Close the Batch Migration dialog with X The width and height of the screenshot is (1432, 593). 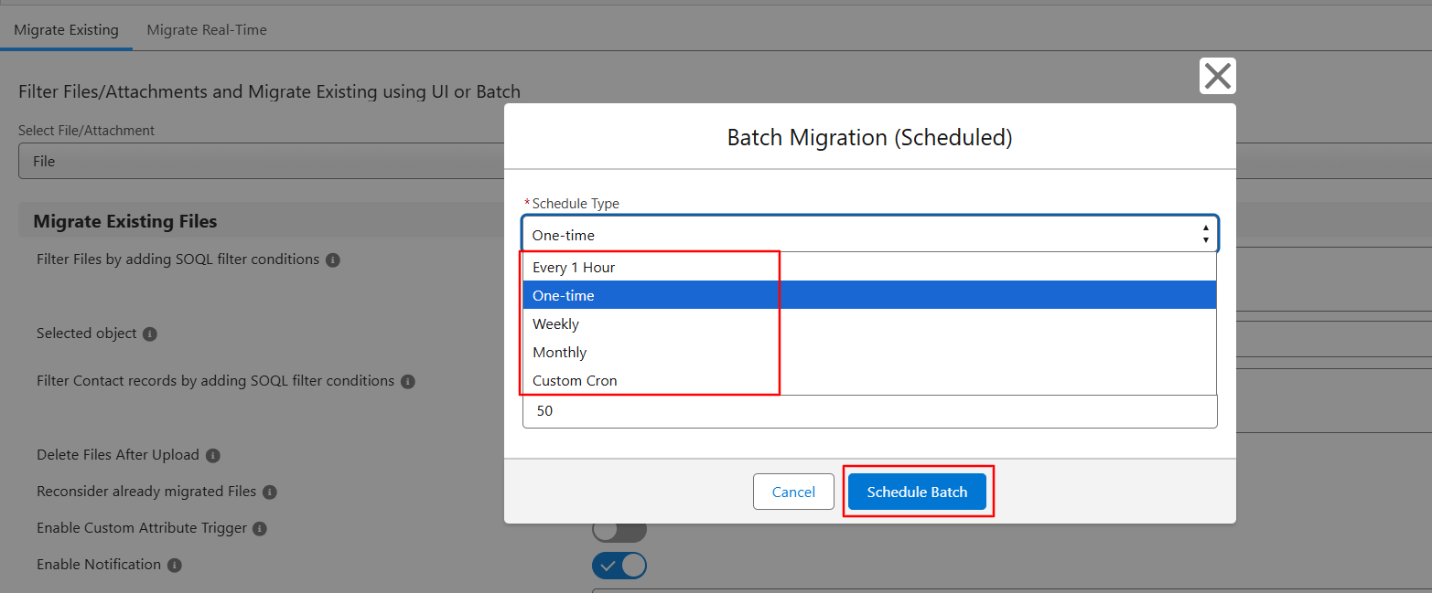coord(1217,76)
